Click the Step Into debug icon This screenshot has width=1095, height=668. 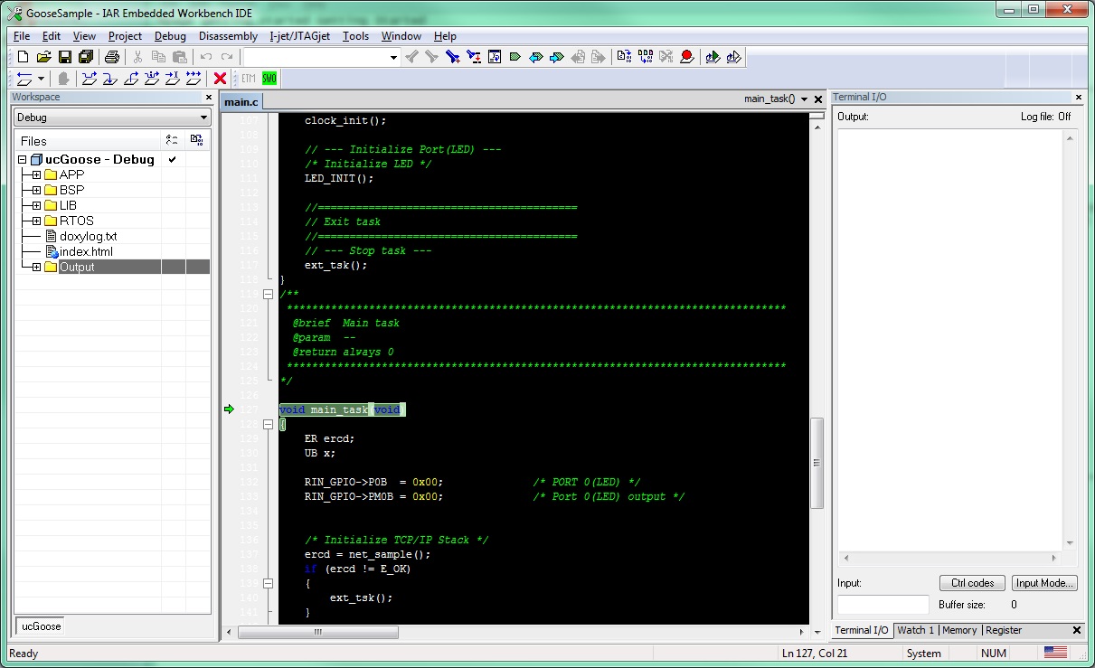109,79
